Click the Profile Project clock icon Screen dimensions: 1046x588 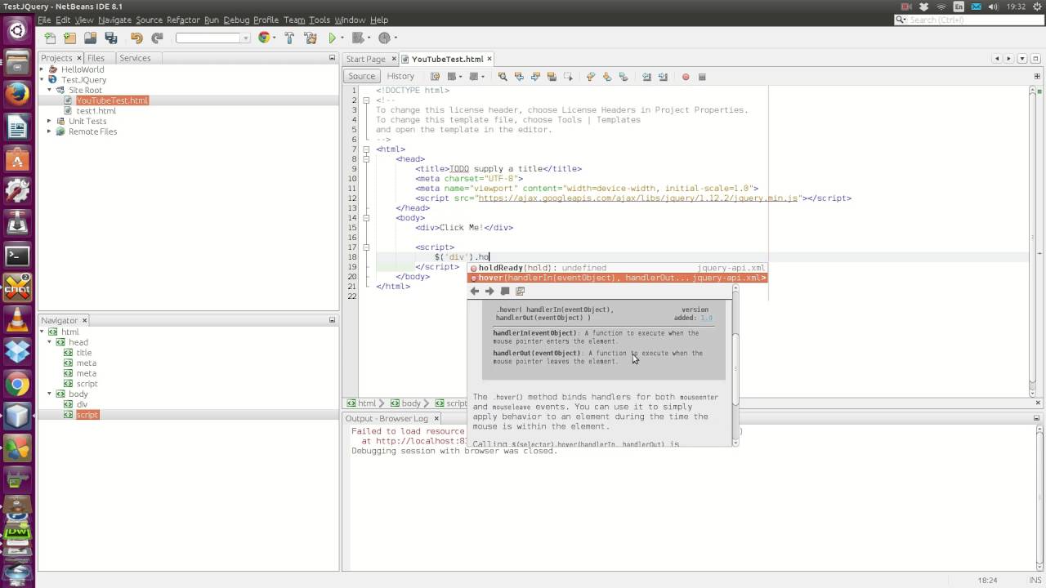pyautogui.click(x=384, y=38)
